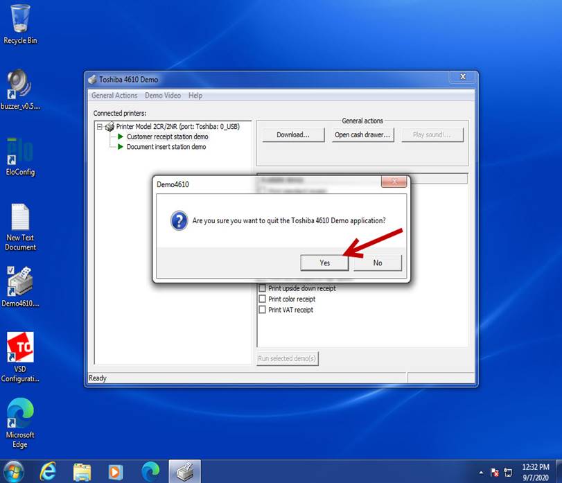
Task: Open the Demo Video menu
Action: 163,96
